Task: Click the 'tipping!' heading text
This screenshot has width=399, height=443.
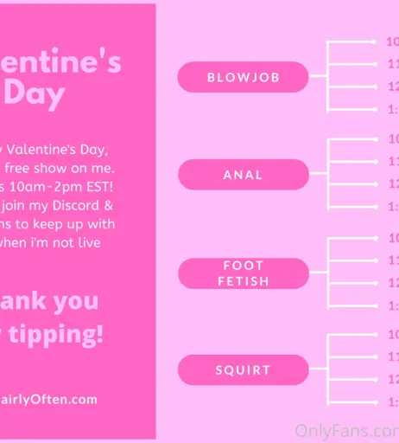Action: (x=55, y=335)
